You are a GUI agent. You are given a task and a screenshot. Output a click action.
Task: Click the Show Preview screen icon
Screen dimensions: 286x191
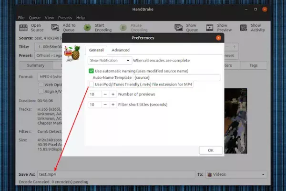click(x=209, y=28)
